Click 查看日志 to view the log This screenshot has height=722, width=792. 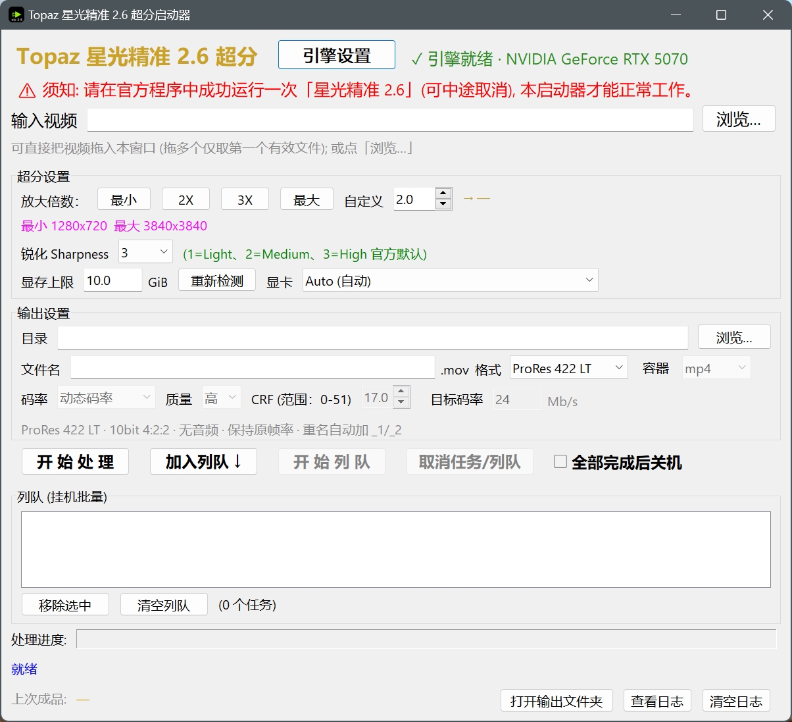(x=657, y=700)
